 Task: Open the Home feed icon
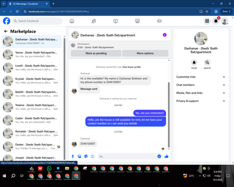click(x=72, y=21)
